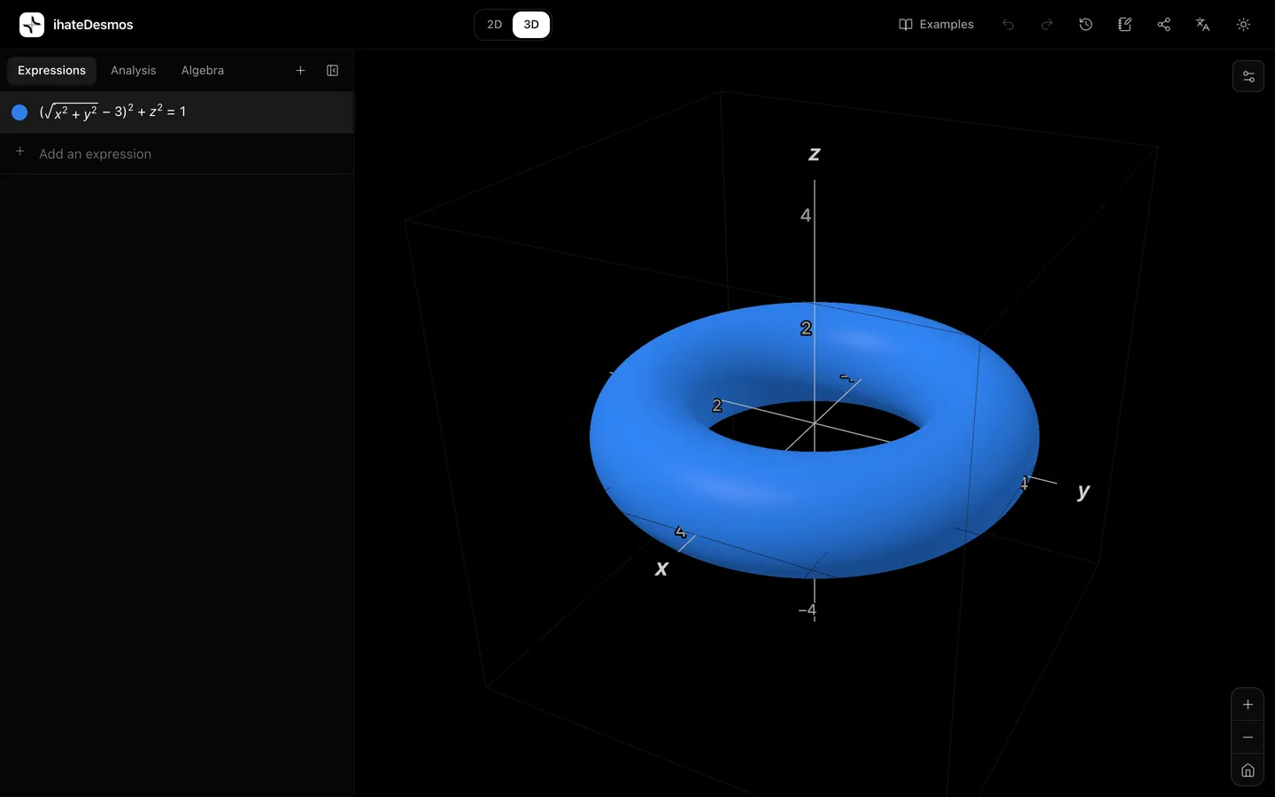
Task: Click the notes edit icon
Action: [1124, 25]
